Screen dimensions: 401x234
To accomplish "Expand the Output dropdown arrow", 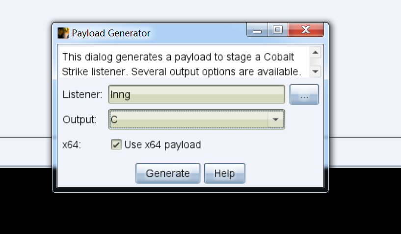I will [x=275, y=119].
